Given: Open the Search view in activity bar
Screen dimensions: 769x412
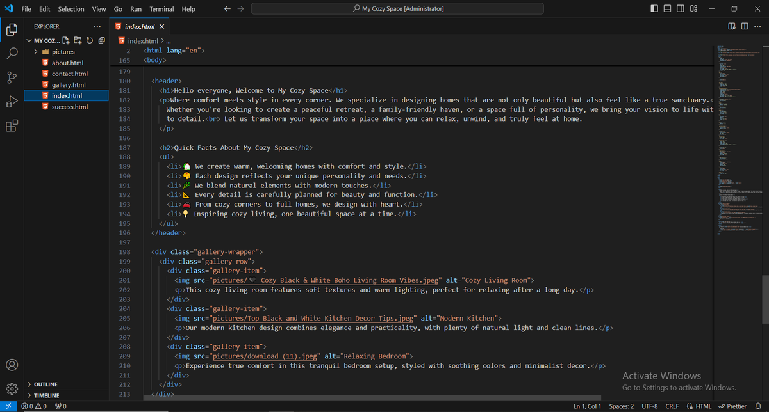Looking at the screenshot, I should [x=12, y=54].
